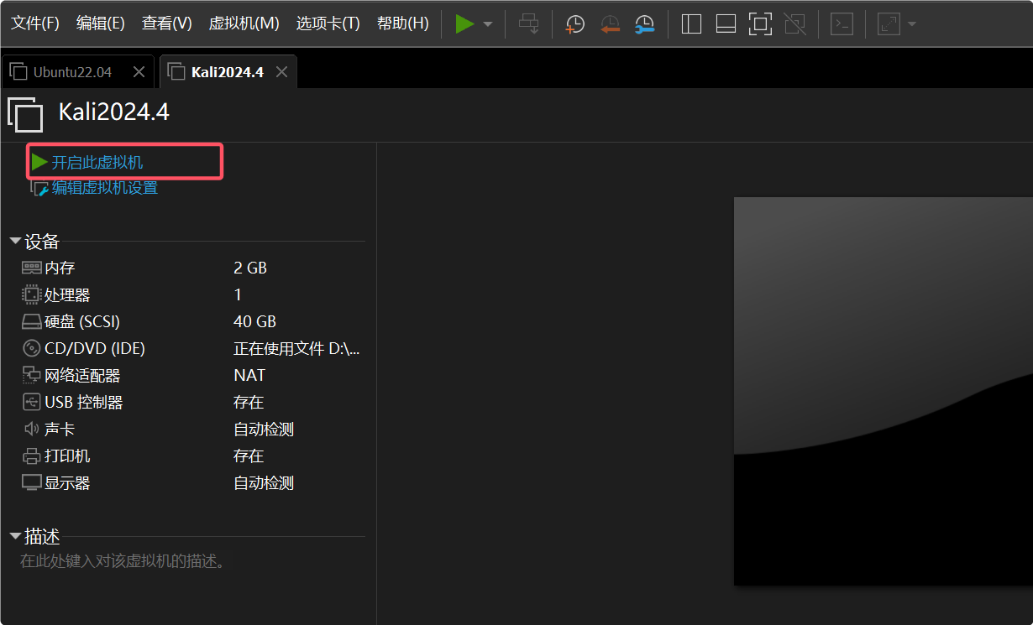Open the 文件(F) menu
This screenshot has width=1033, height=625.
35,23
